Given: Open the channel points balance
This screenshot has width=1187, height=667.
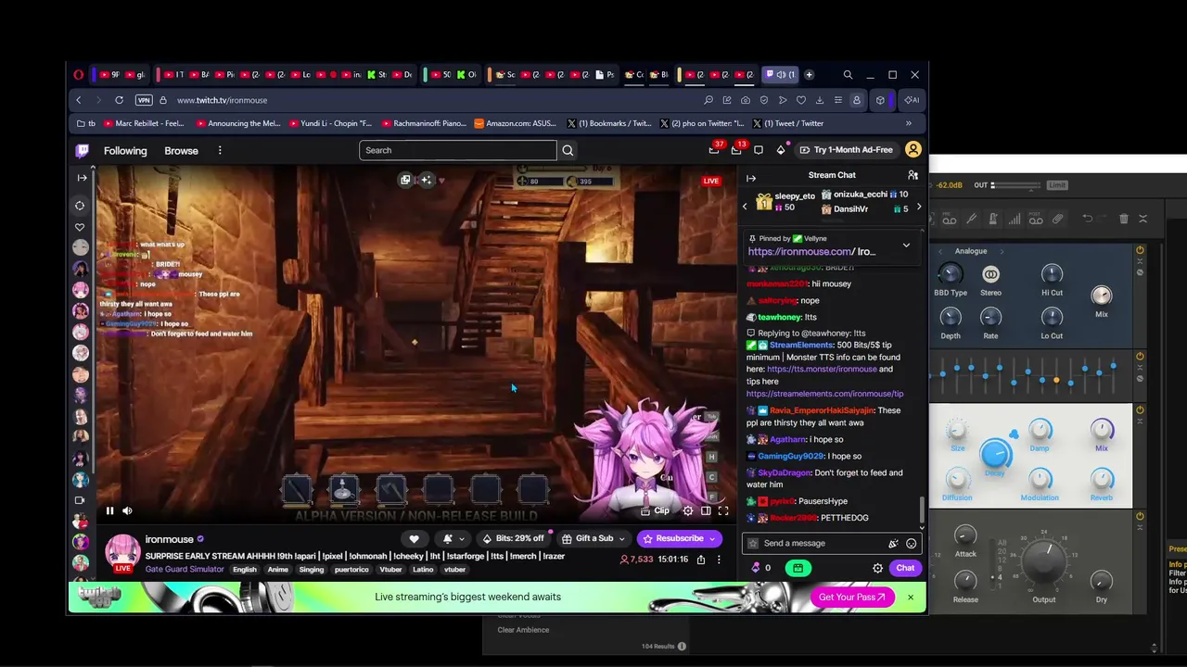Looking at the screenshot, I should (761, 568).
